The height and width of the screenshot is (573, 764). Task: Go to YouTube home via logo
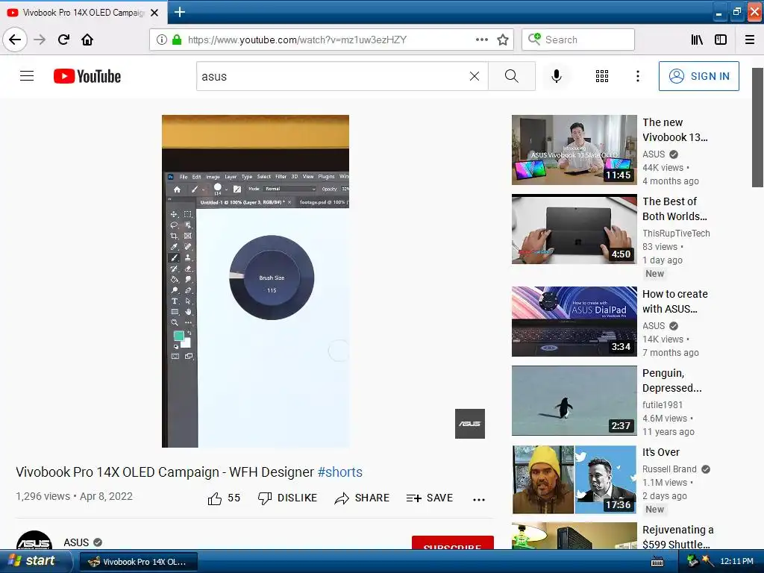tap(87, 76)
